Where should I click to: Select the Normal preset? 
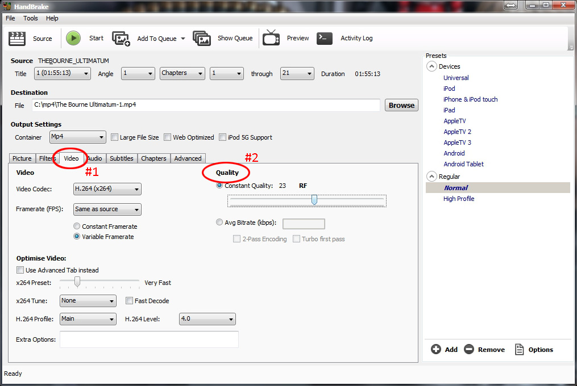tap(497, 187)
